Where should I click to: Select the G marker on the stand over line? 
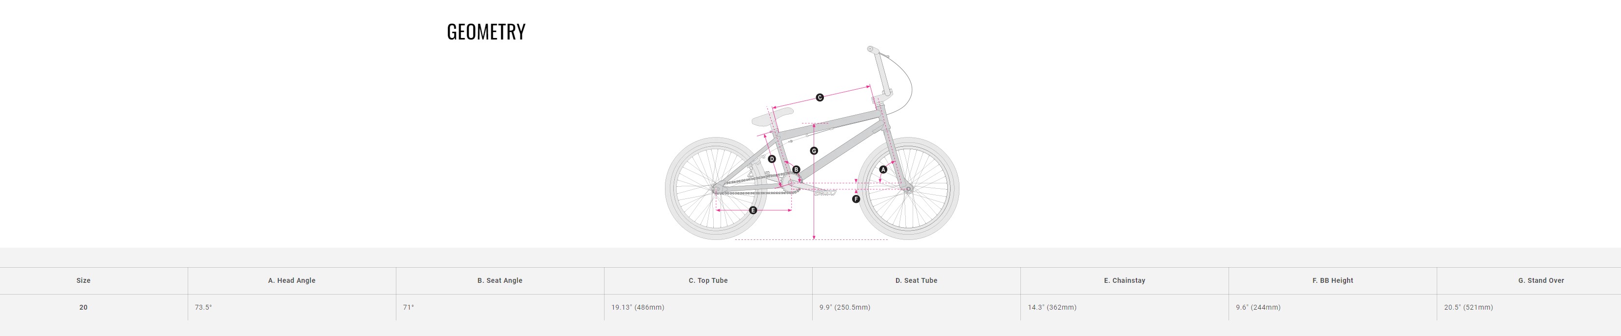point(814,151)
